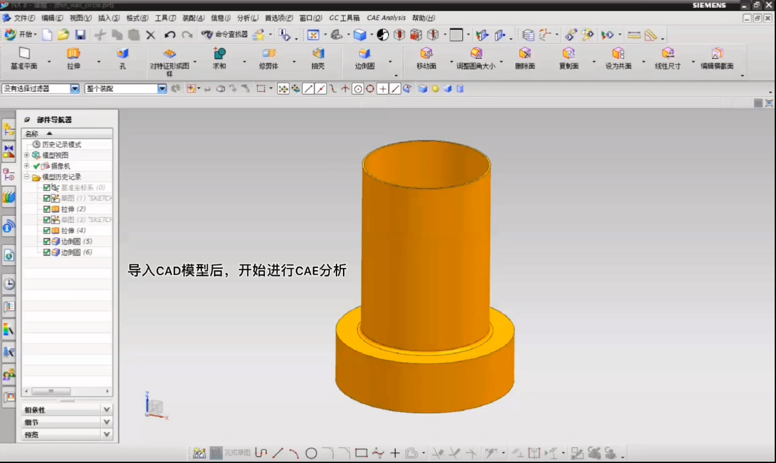Open the 命令查找器 command finder

(224, 35)
